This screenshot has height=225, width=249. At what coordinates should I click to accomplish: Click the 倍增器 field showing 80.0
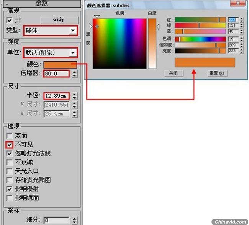56,73
